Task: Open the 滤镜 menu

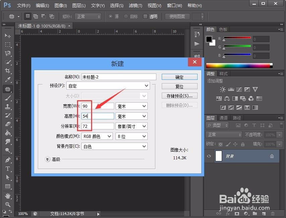Action: 135,5
